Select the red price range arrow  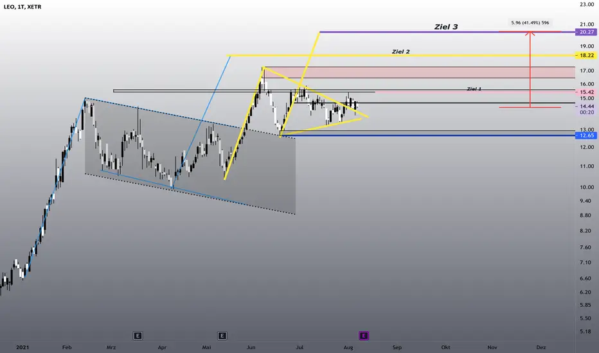tap(530, 69)
